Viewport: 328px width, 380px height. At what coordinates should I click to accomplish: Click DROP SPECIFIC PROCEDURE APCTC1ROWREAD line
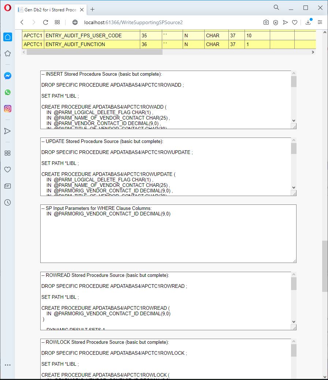114,286
